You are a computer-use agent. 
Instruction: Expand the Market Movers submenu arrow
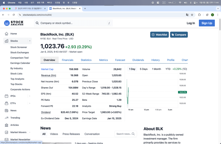(30, 133)
